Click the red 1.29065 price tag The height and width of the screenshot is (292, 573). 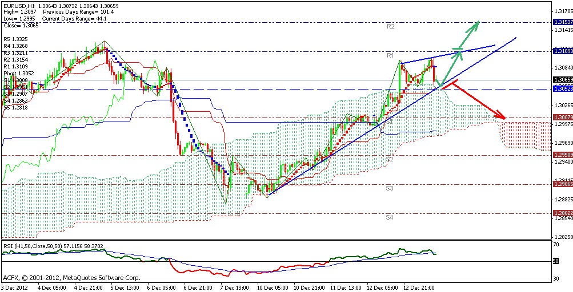pos(563,184)
